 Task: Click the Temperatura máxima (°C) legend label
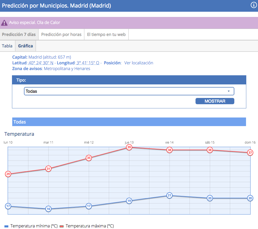coord(90,226)
